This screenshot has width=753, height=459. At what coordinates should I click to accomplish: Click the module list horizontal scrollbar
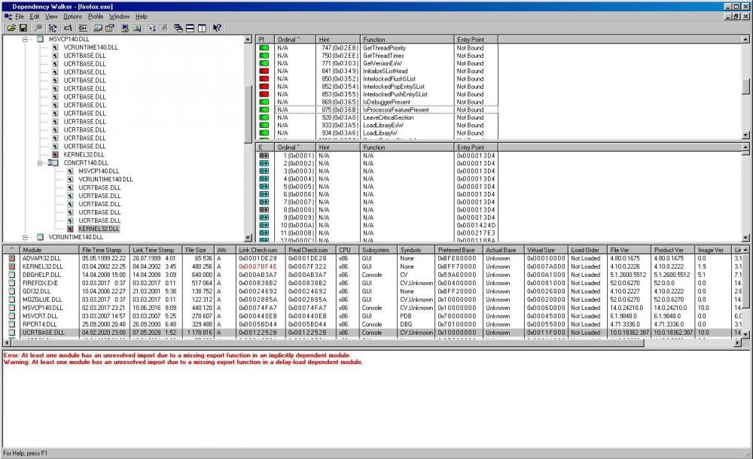tap(376, 342)
